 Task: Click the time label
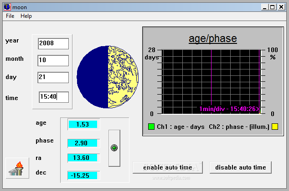pyautogui.click(x=11, y=98)
